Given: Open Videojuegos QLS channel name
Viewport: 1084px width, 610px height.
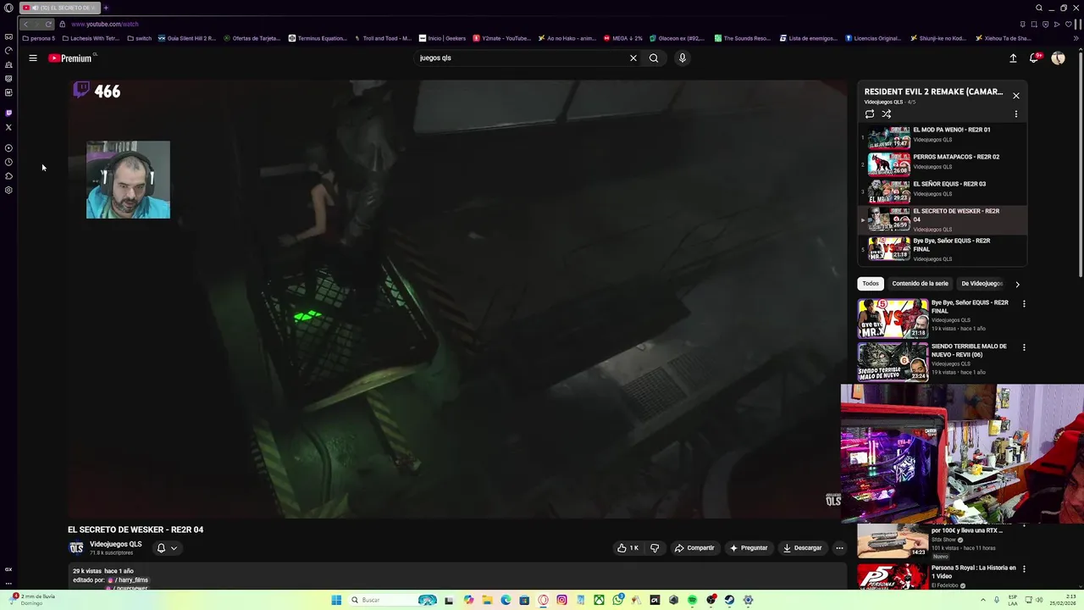Looking at the screenshot, I should pyautogui.click(x=116, y=544).
